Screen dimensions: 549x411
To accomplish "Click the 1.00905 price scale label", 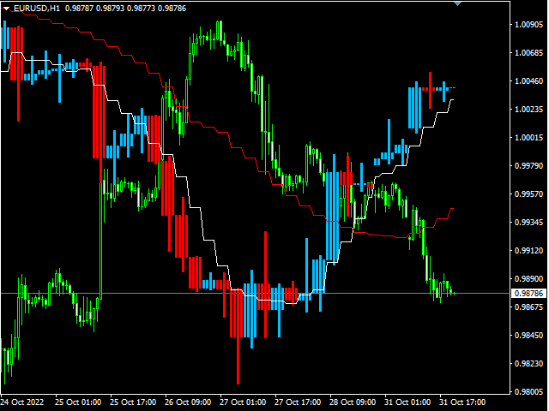I will click(528, 25).
